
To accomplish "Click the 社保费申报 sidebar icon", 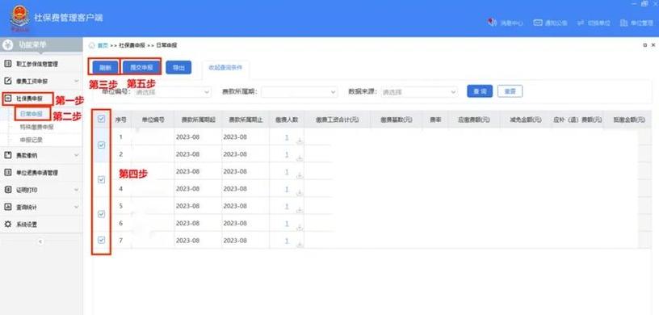I will point(7,99).
